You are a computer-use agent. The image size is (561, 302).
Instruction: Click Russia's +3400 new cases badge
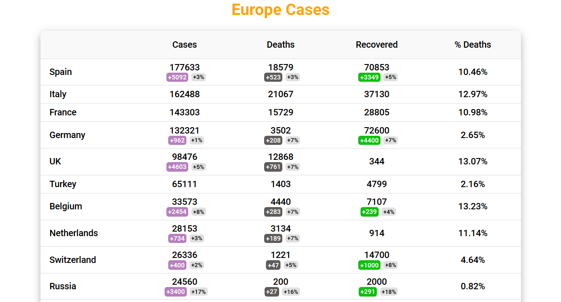click(175, 292)
